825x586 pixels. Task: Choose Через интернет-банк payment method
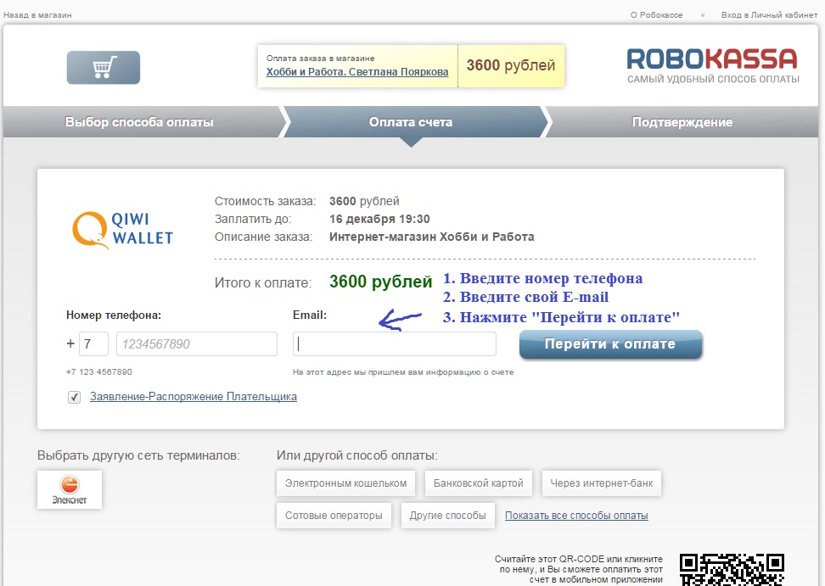click(x=602, y=483)
